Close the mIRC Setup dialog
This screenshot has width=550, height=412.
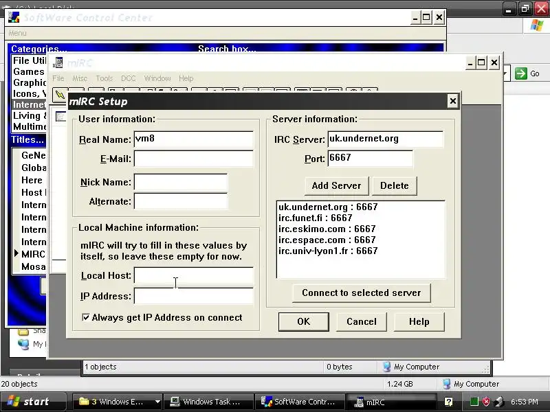coord(453,101)
